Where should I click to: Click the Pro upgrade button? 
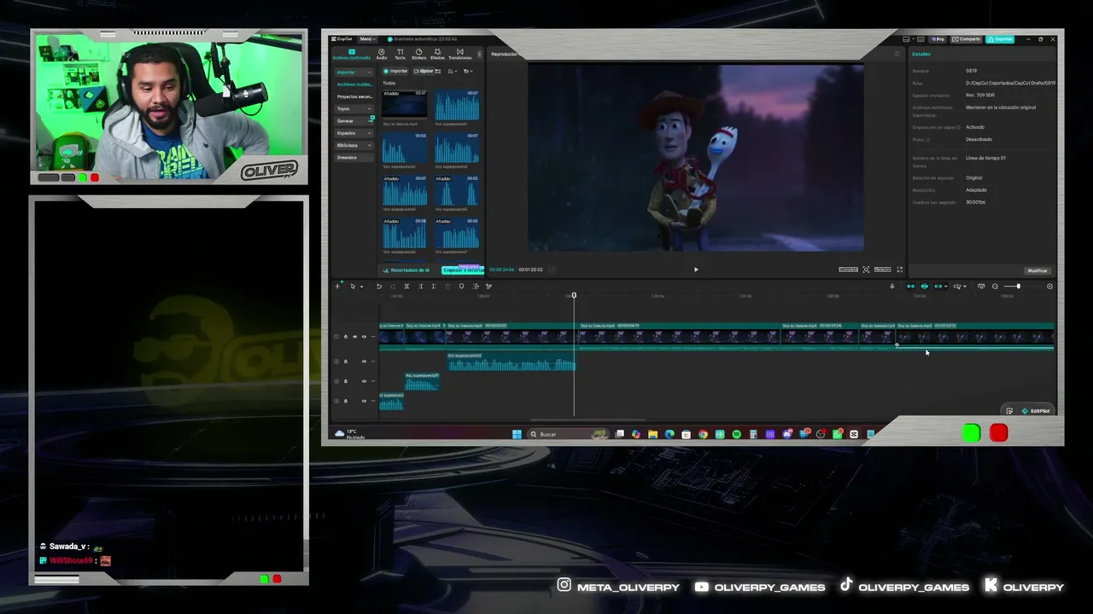938,39
